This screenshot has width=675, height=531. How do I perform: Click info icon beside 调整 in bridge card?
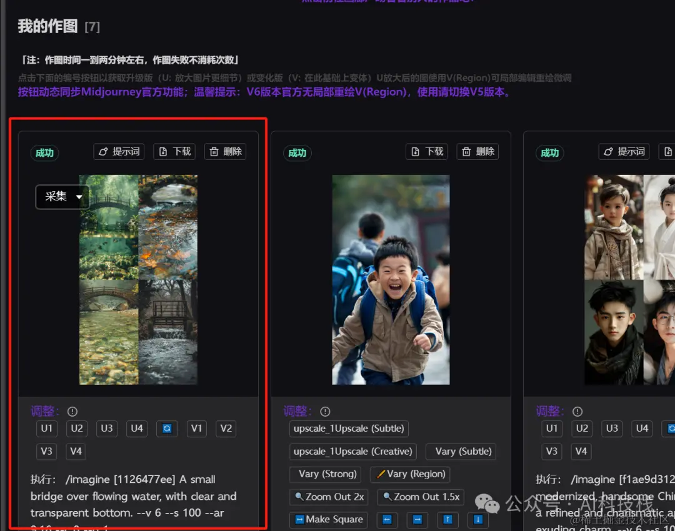(72, 412)
